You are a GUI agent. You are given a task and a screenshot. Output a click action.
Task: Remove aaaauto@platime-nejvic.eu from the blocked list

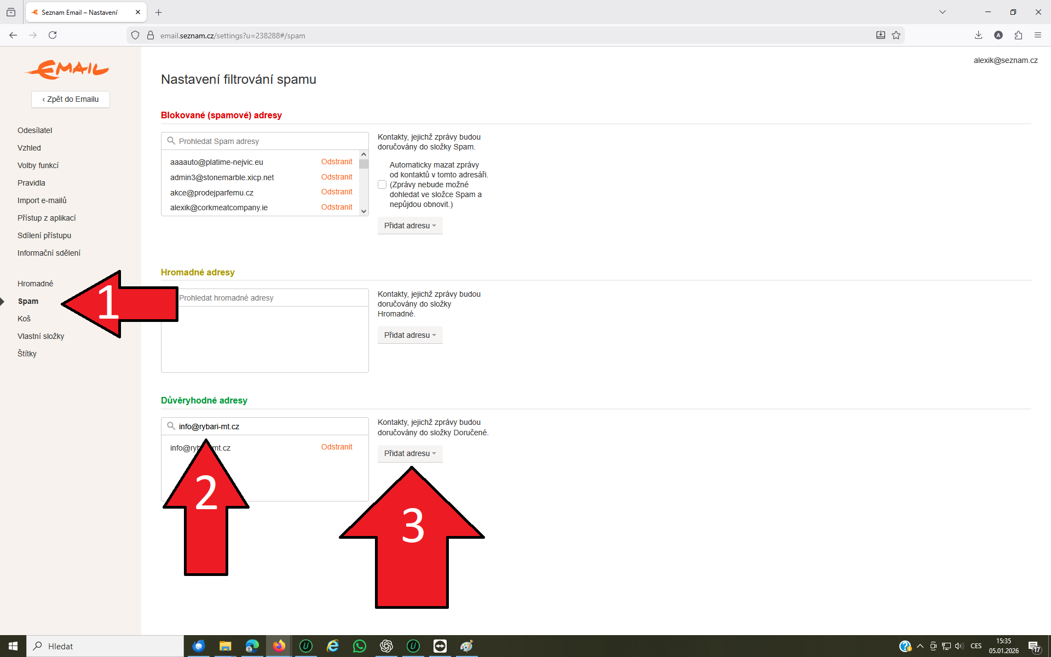pos(337,162)
